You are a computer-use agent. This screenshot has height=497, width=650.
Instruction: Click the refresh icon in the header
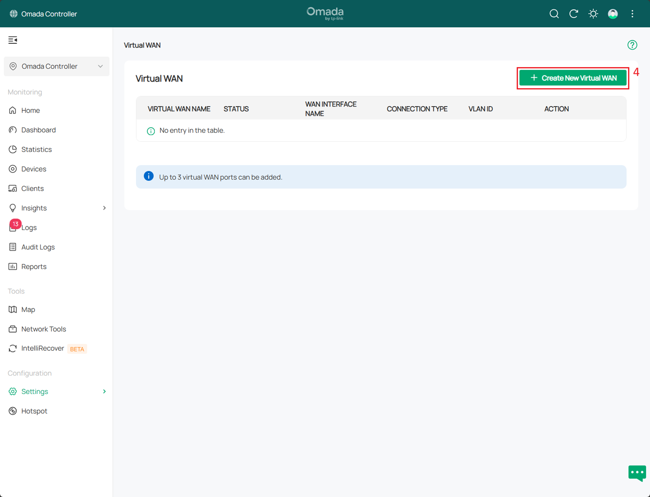pos(574,14)
